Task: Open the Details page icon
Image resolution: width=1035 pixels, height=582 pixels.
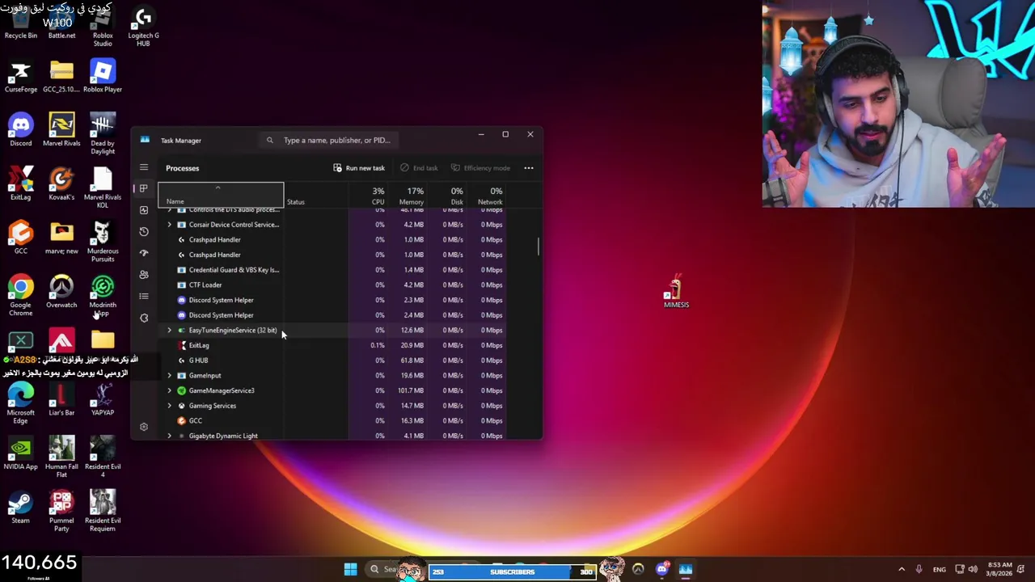Action: tap(144, 296)
